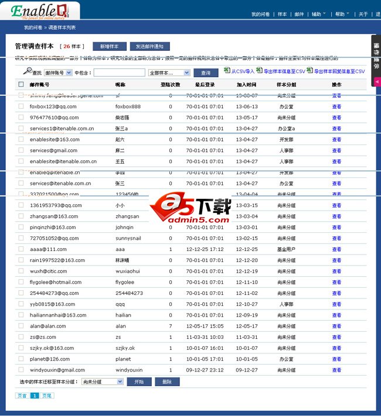This screenshot has width=381, height=416.
Task: Click the email hailiannanhai@163.com
Action: point(58,315)
